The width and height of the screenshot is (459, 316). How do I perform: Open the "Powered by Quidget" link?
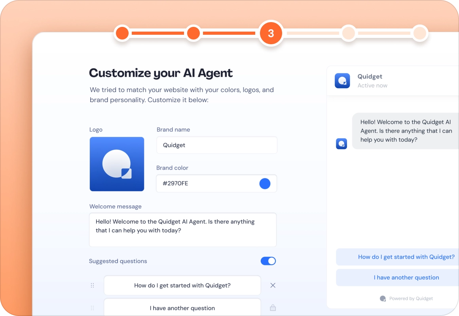(412, 299)
